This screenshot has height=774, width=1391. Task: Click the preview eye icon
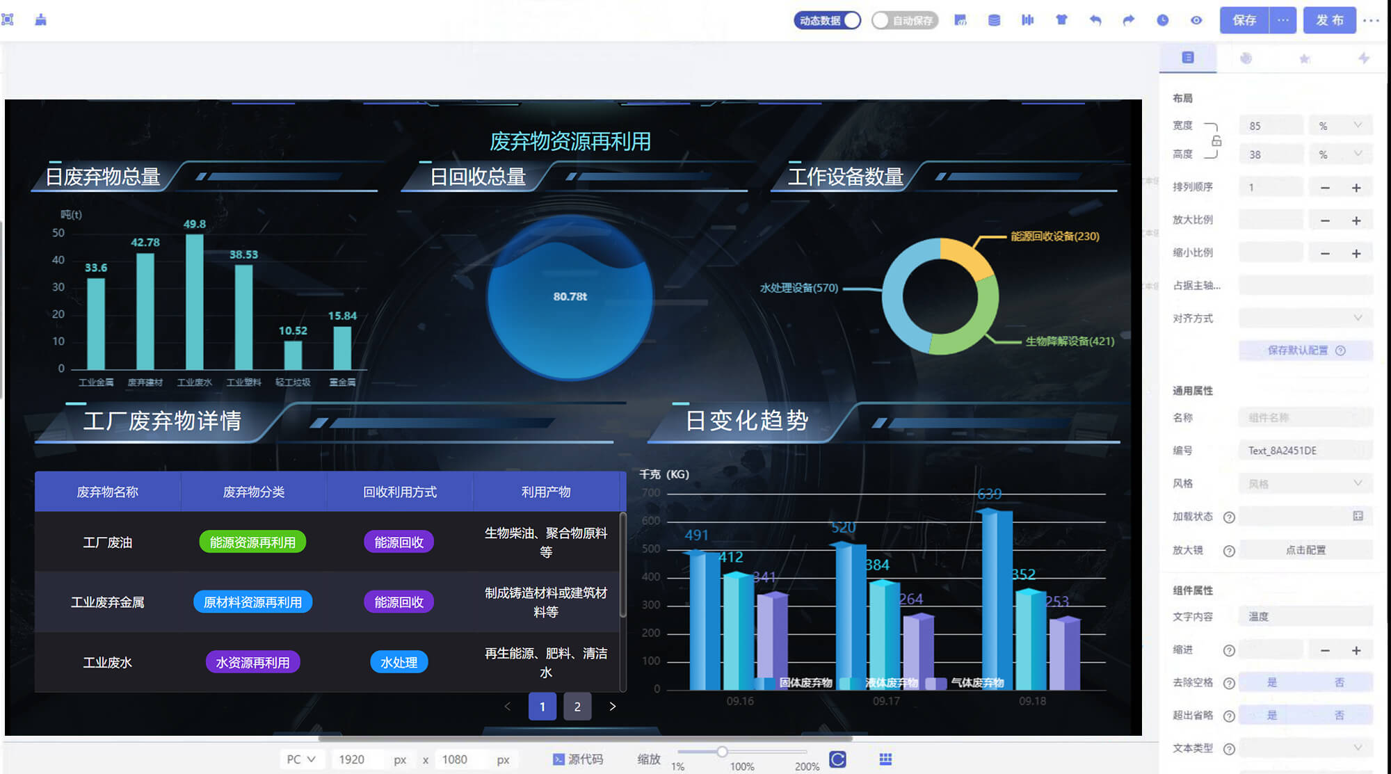[x=1196, y=20]
